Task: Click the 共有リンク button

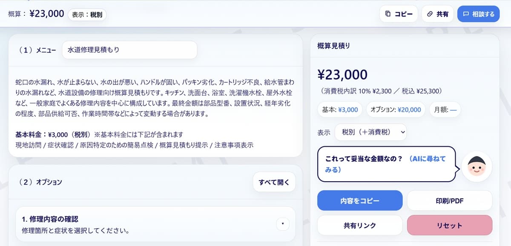Action: click(360, 225)
